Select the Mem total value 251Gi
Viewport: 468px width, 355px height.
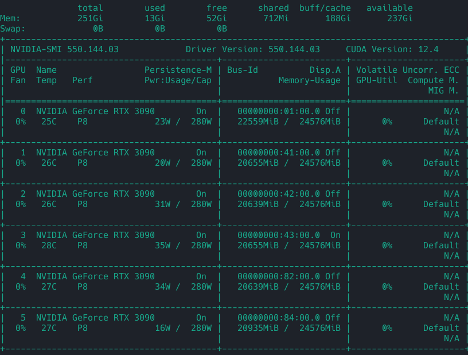coord(90,18)
